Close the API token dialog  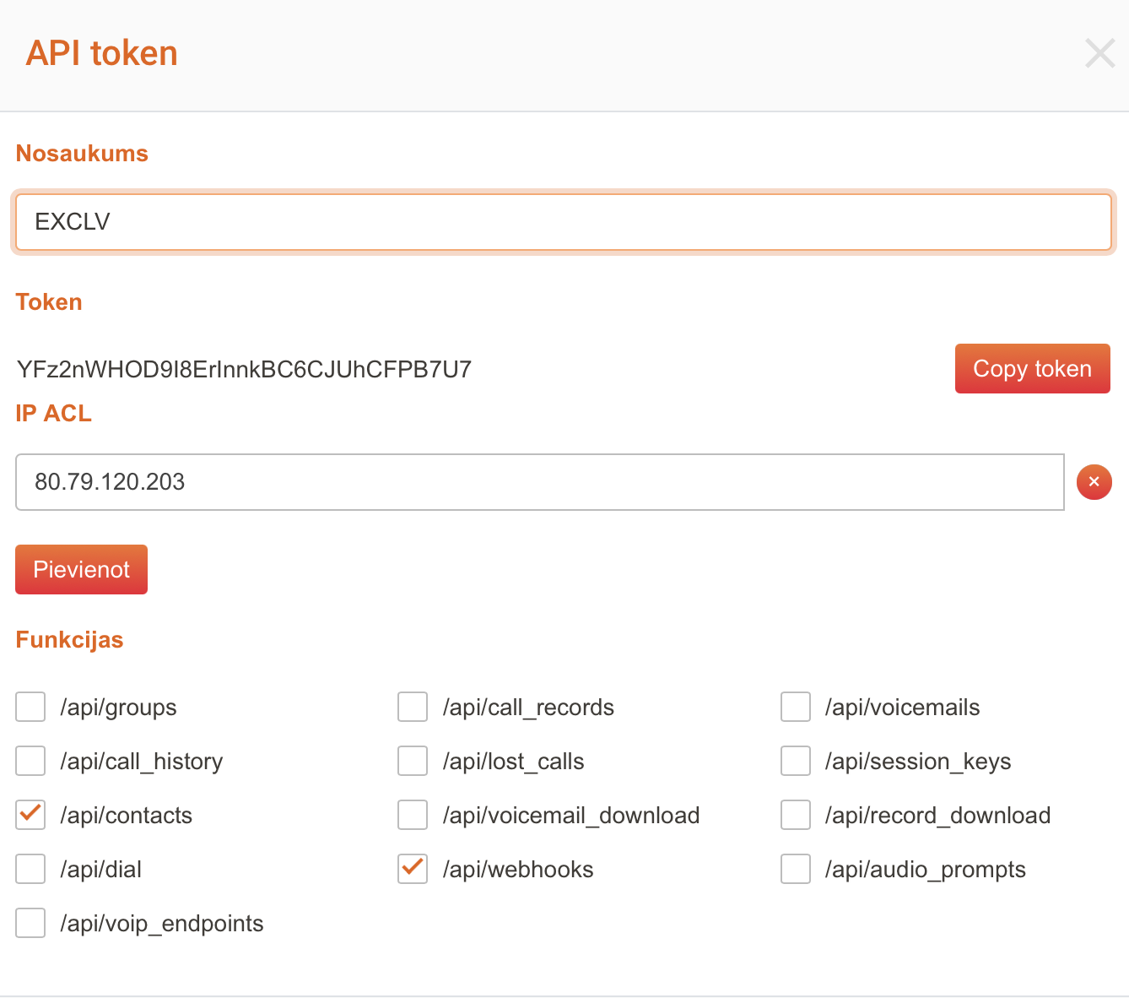1099,53
